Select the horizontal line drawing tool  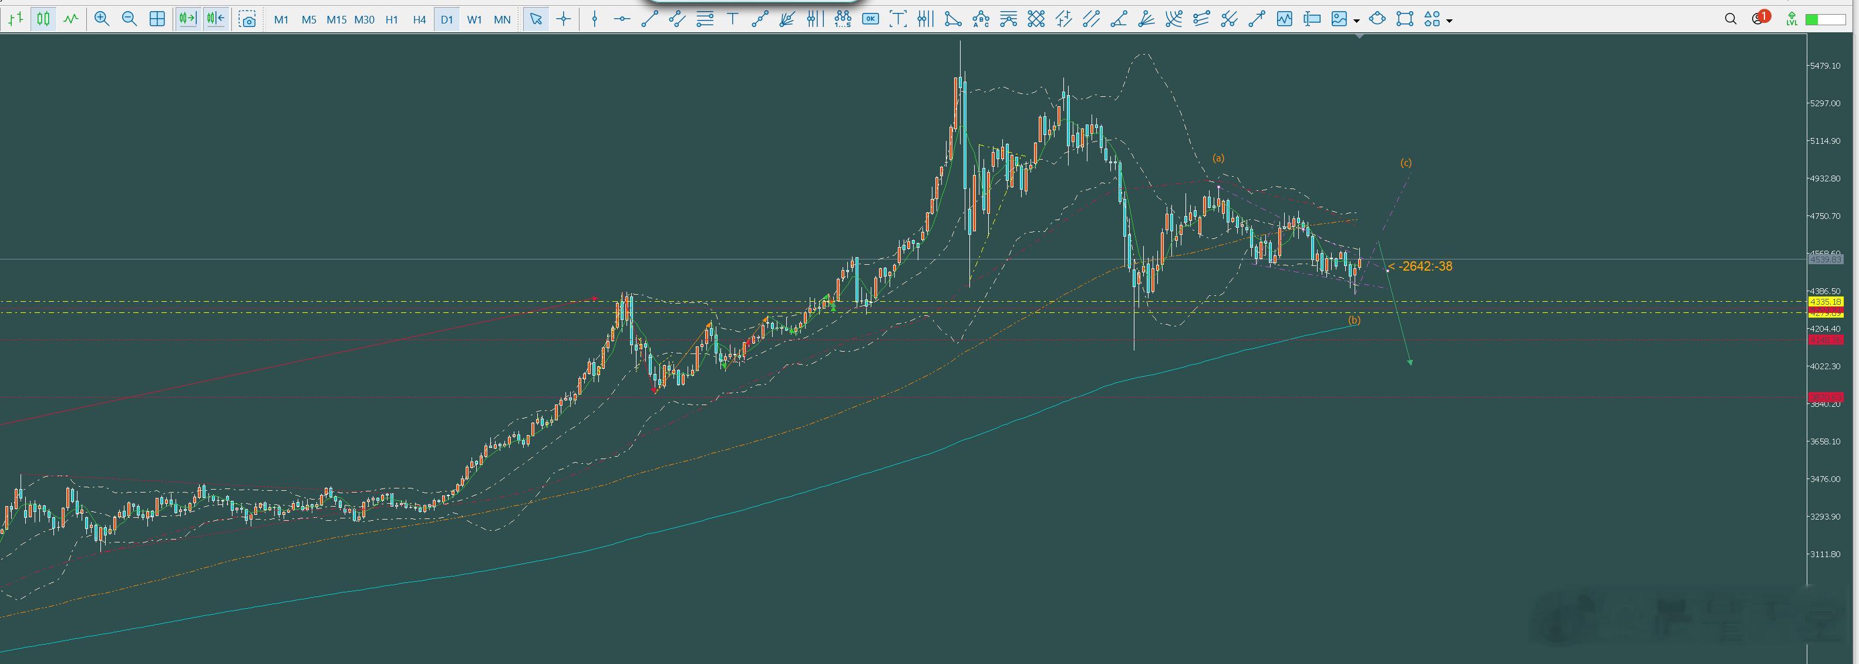(622, 19)
